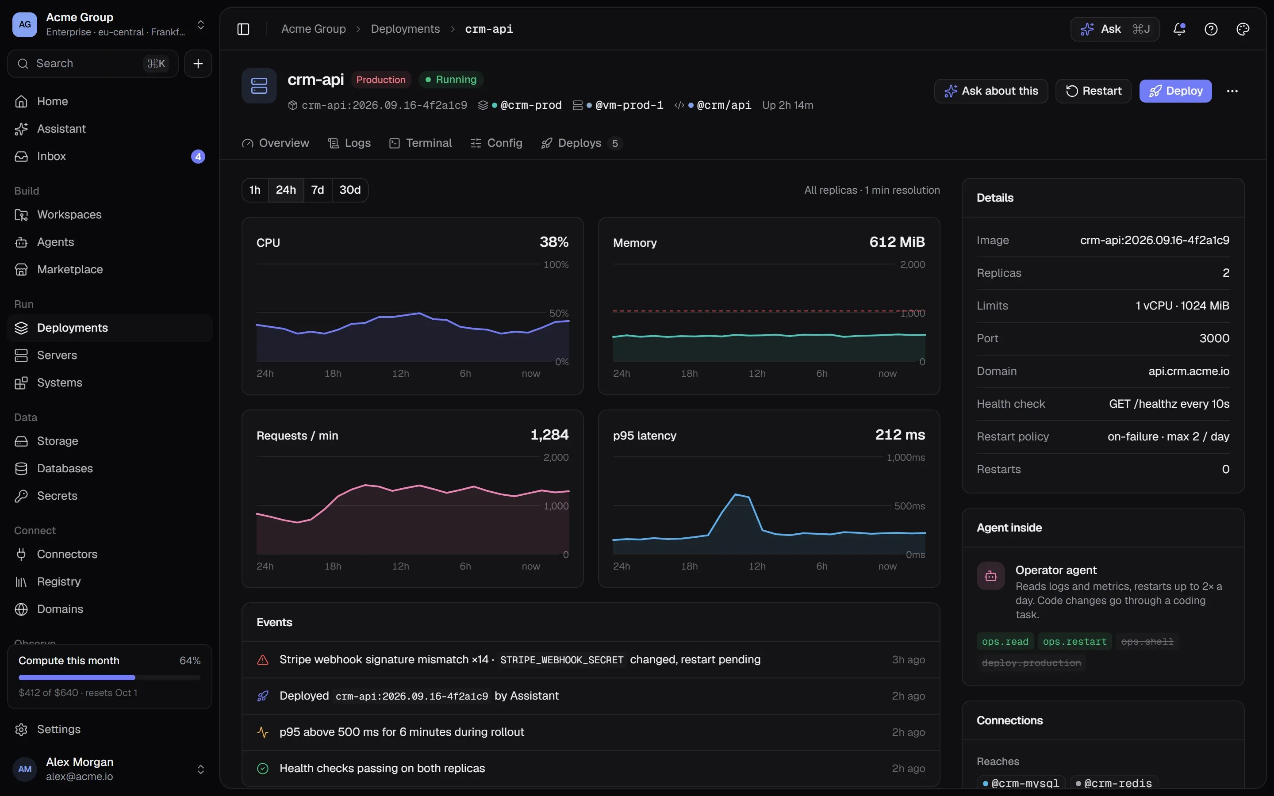Click the STRIPE_WEBHOOK_SECRET code label
This screenshot has height=796, width=1274.
(x=562, y=660)
